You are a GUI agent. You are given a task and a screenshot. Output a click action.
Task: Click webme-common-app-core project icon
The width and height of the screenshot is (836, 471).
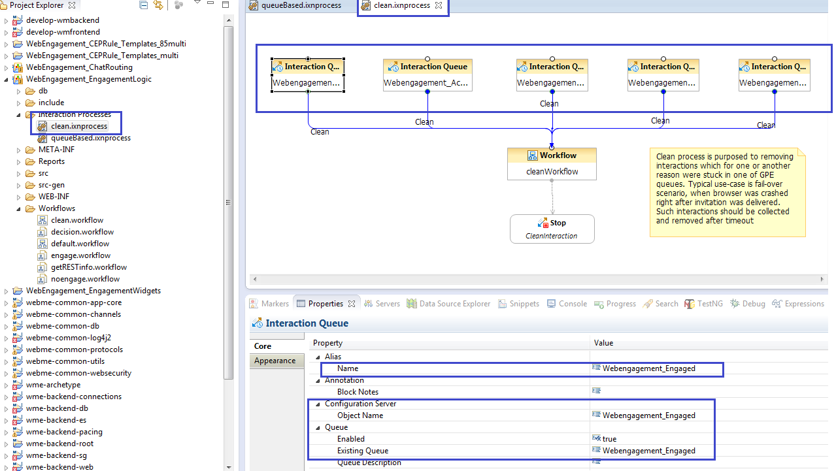[18, 302]
